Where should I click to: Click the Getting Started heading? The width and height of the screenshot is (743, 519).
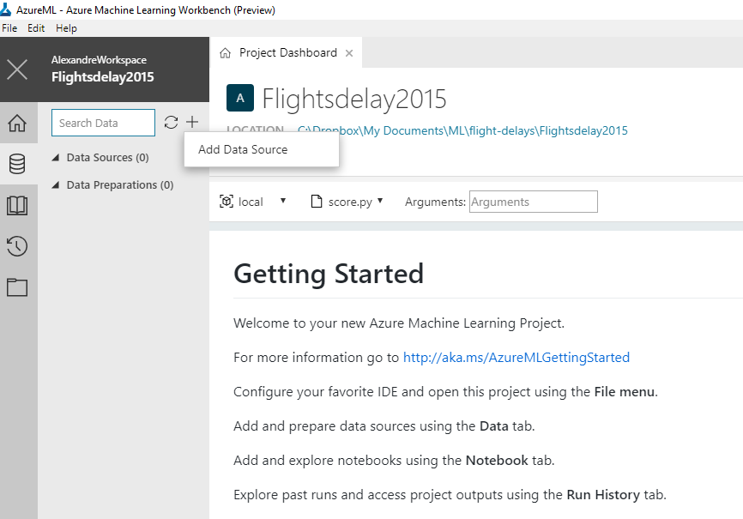[x=329, y=274]
